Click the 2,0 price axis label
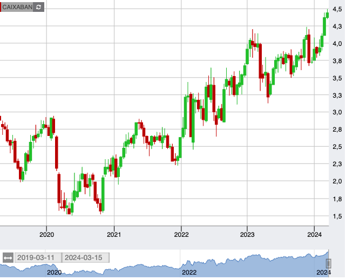346x280 pixels. click(337, 181)
